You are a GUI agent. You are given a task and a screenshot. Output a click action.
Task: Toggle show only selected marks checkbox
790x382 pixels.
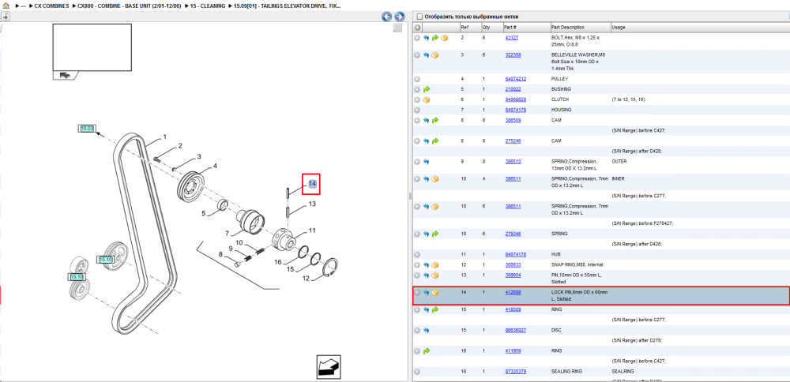419,17
